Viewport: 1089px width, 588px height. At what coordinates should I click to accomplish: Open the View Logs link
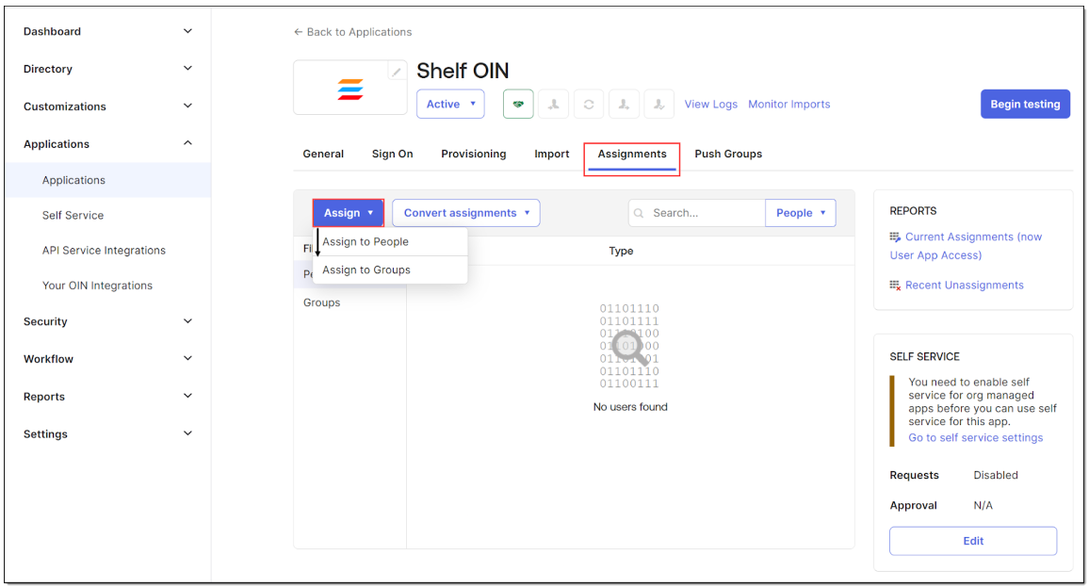711,105
